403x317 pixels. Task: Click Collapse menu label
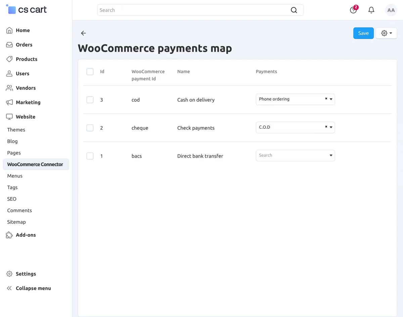(33, 288)
